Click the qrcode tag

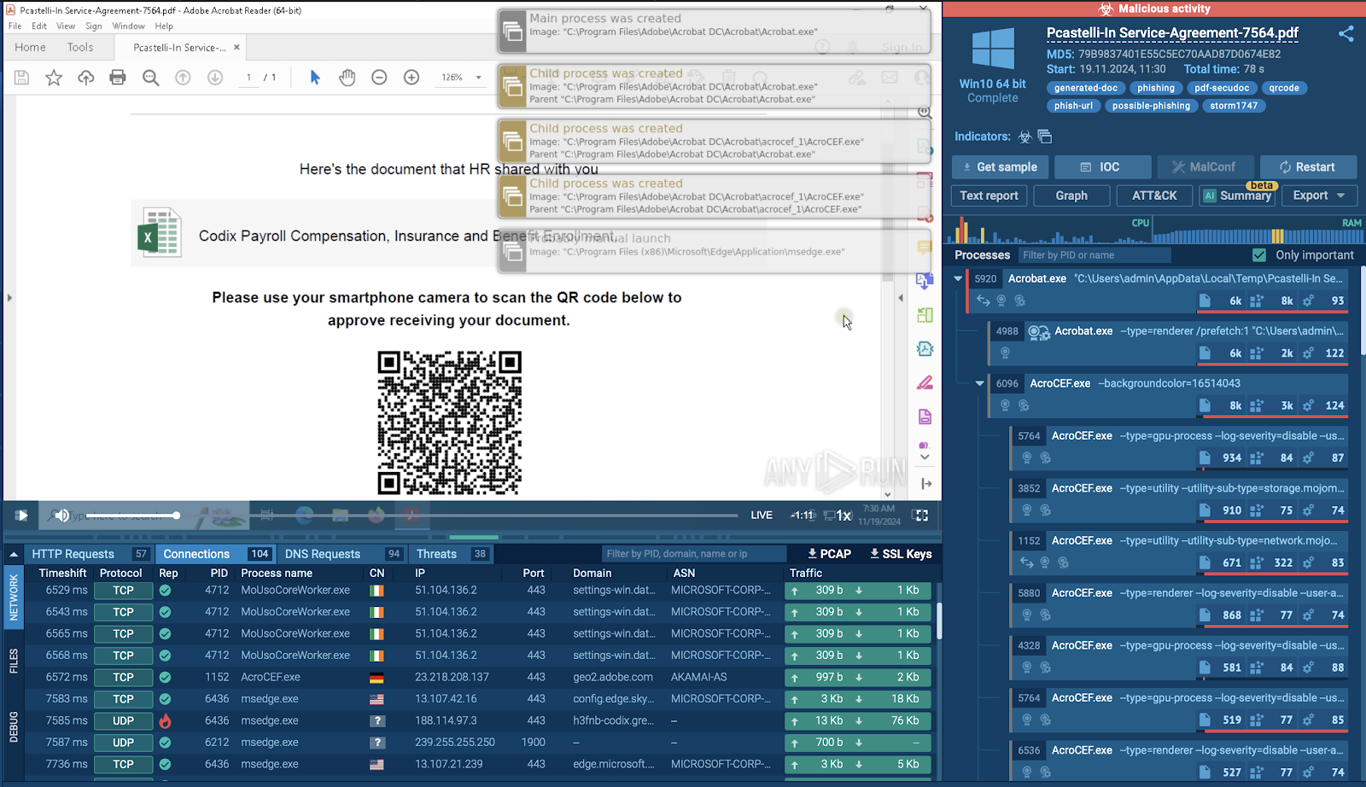point(1284,88)
